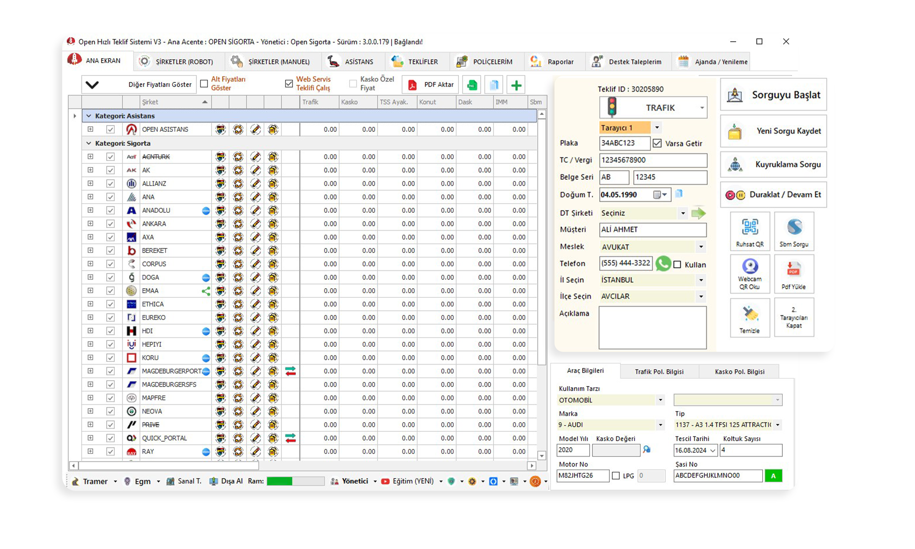Click the share icon in EMAA row
This screenshot has width=915, height=549.
point(206,291)
